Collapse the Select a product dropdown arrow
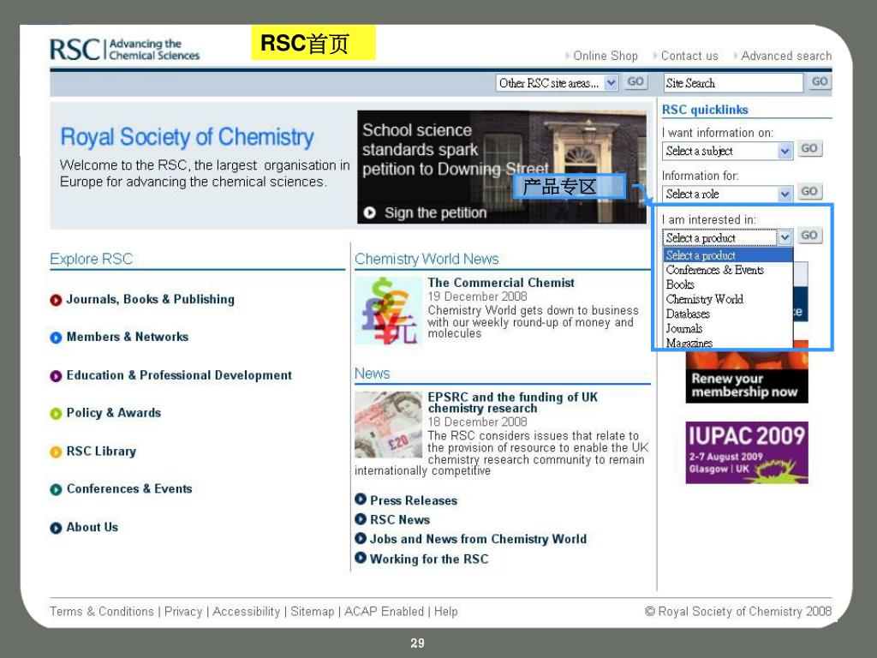This screenshot has height=658, width=877. (x=785, y=238)
